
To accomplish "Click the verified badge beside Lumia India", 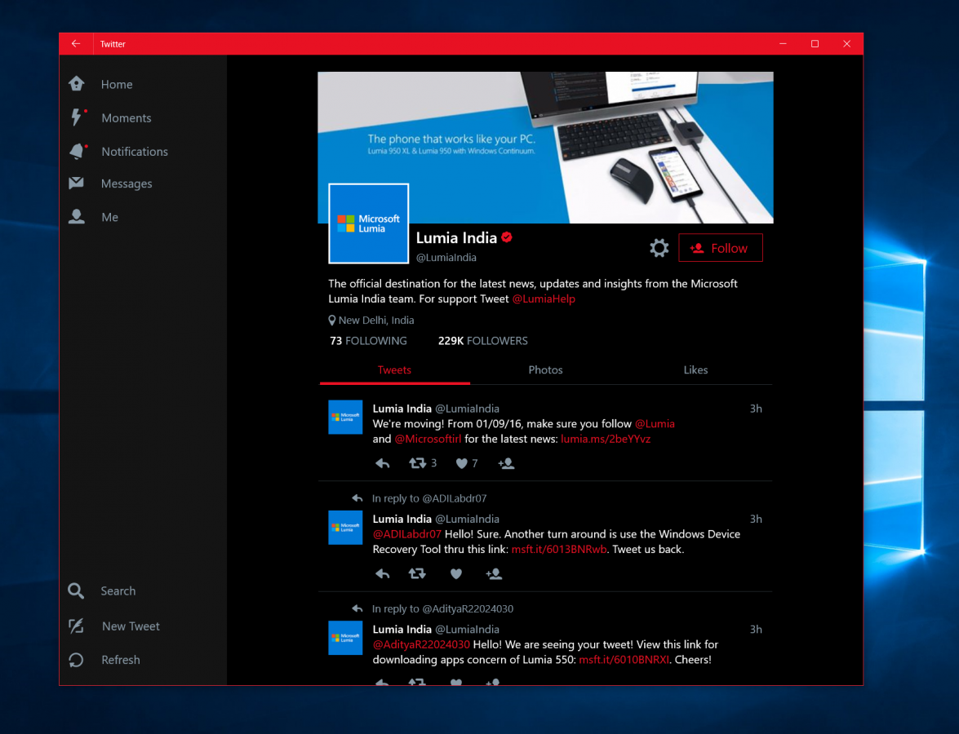I will tap(506, 237).
